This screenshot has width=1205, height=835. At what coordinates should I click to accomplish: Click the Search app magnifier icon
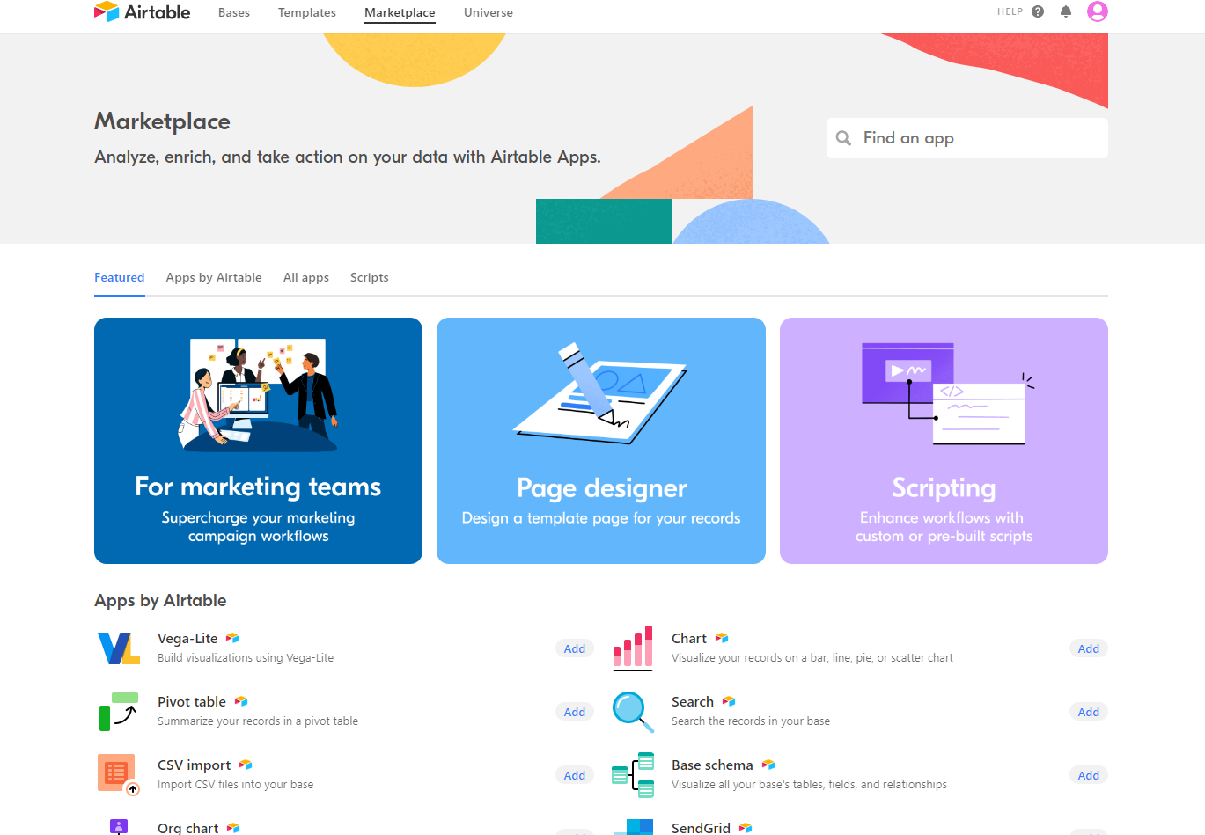tap(633, 712)
